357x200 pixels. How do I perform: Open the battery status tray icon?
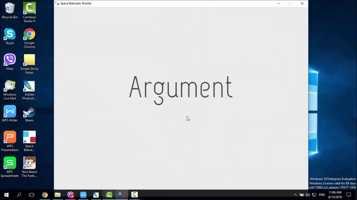click(301, 195)
